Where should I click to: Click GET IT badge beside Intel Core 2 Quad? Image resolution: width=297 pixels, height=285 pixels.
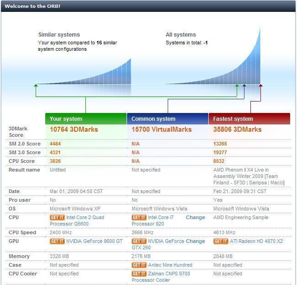point(57,217)
